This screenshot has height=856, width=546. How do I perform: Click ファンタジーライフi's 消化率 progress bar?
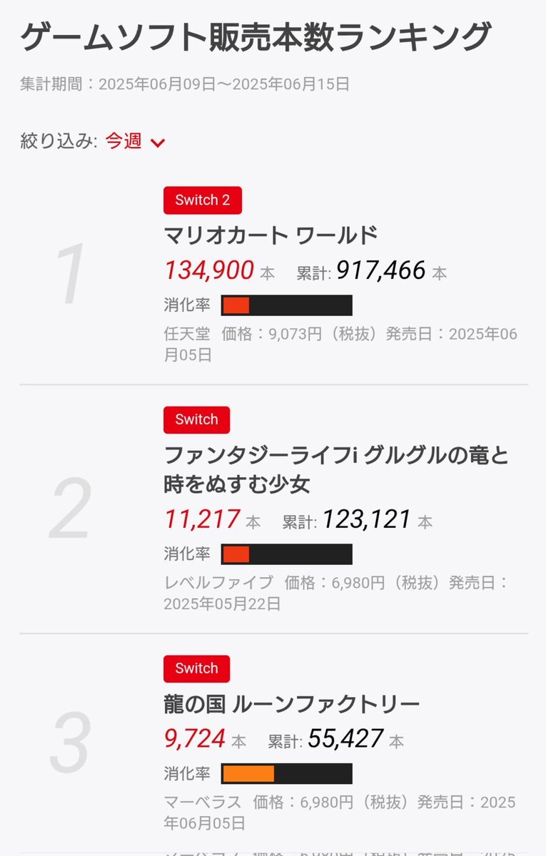tap(287, 554)
